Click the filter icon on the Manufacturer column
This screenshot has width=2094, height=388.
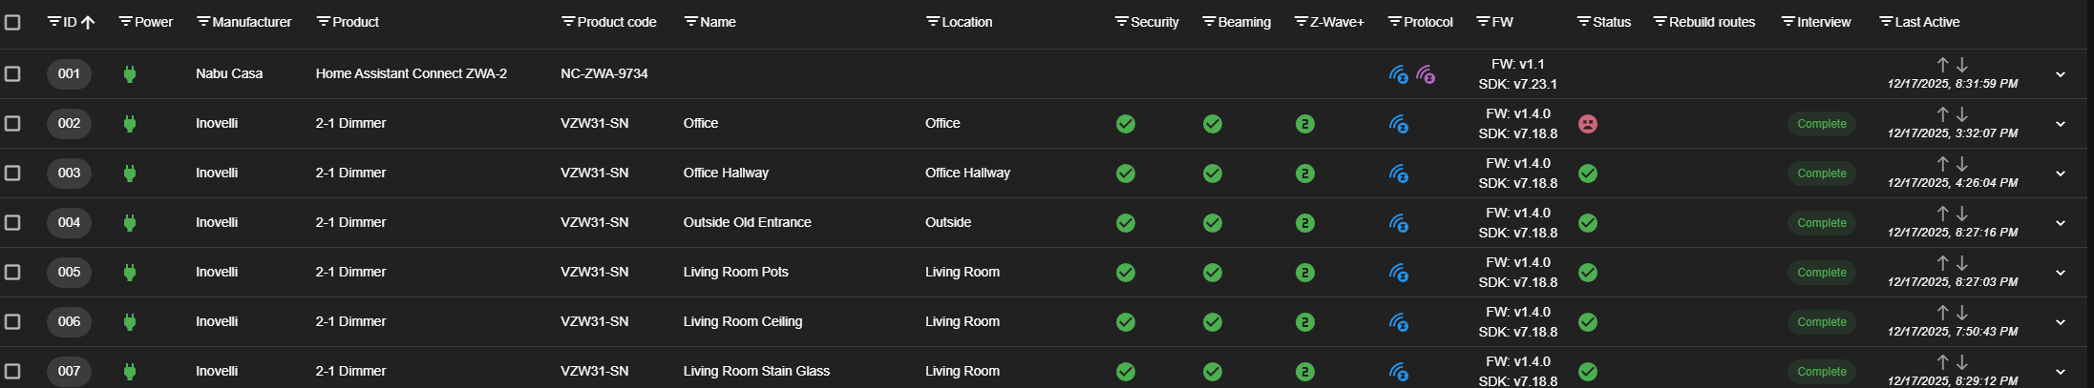[202, 22]
